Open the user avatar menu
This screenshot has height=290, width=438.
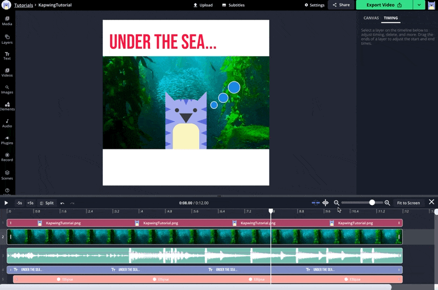click(431, 5)
